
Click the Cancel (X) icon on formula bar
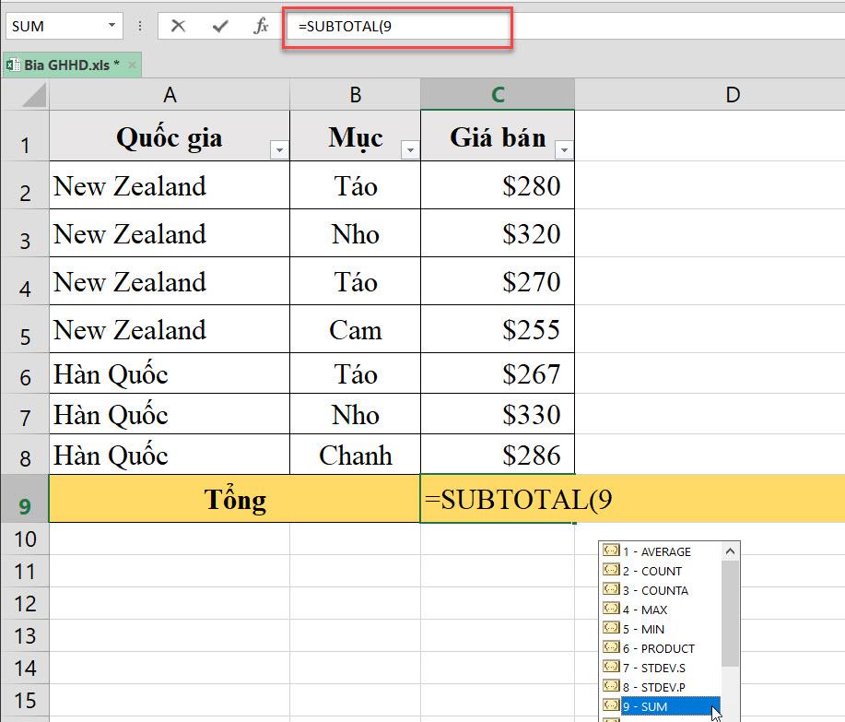[178, 26]
